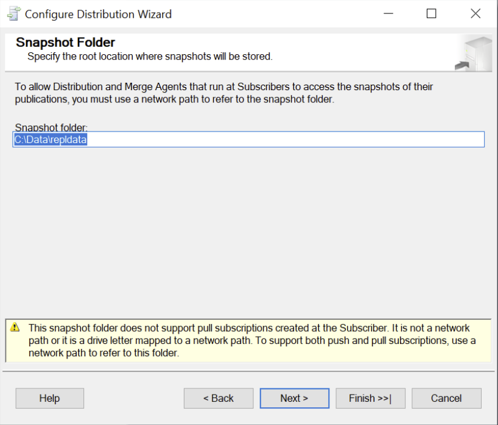
Task: Cancel the Configure Distribution Wizard
Action: click(x=446, y=398)
